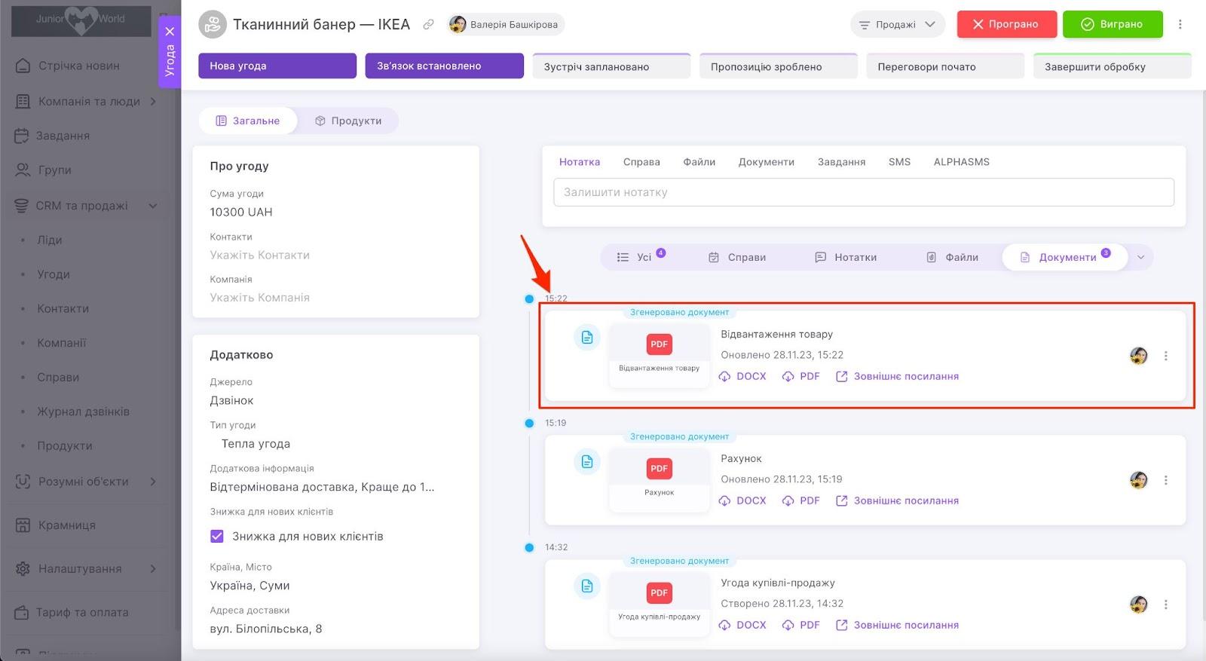Filter timeline by Документи
The width and height of the screenshot is (1206, 661).
coord(1064,257)
